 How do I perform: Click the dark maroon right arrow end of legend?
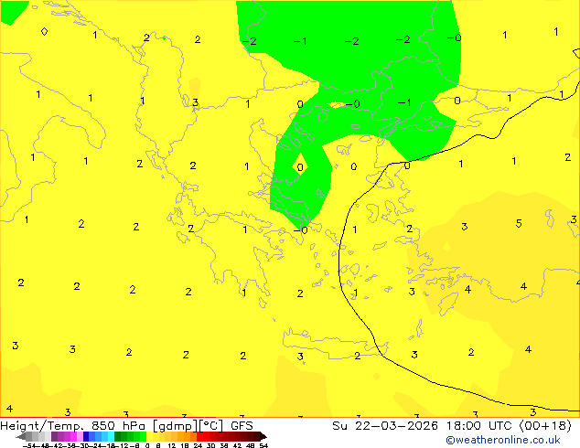(x=263, y=437)
